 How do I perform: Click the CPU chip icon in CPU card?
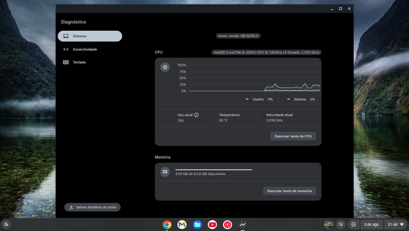(x=165, y=67)
